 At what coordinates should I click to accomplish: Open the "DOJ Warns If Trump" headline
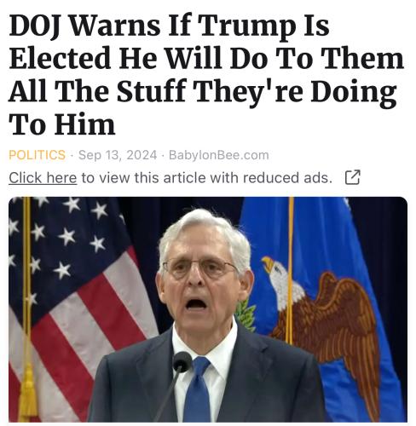click(206, 75)
